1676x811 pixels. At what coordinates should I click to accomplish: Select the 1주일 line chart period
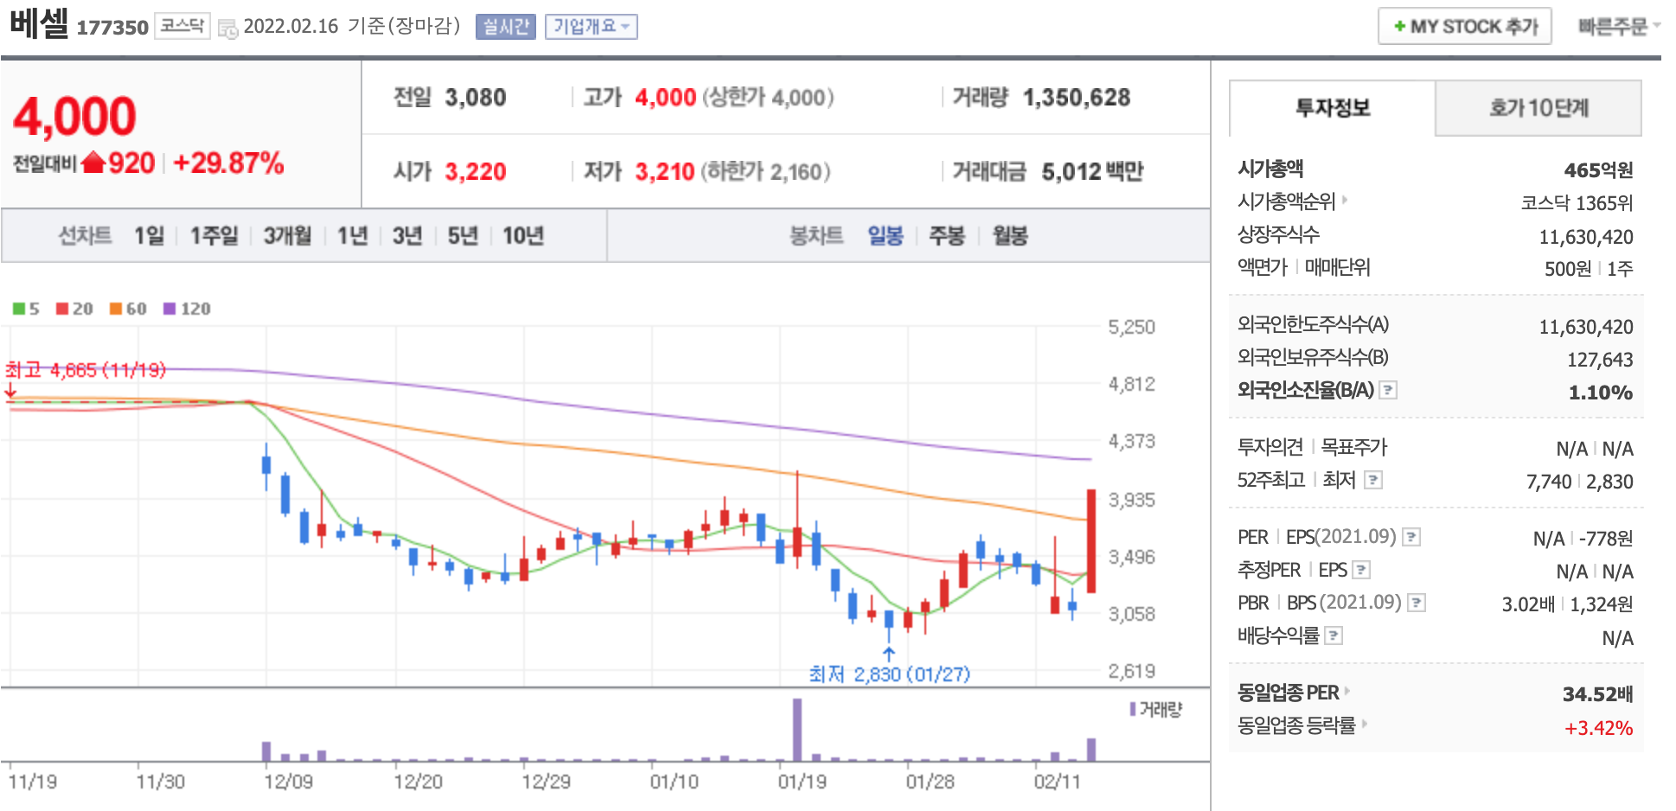[214, 235]
